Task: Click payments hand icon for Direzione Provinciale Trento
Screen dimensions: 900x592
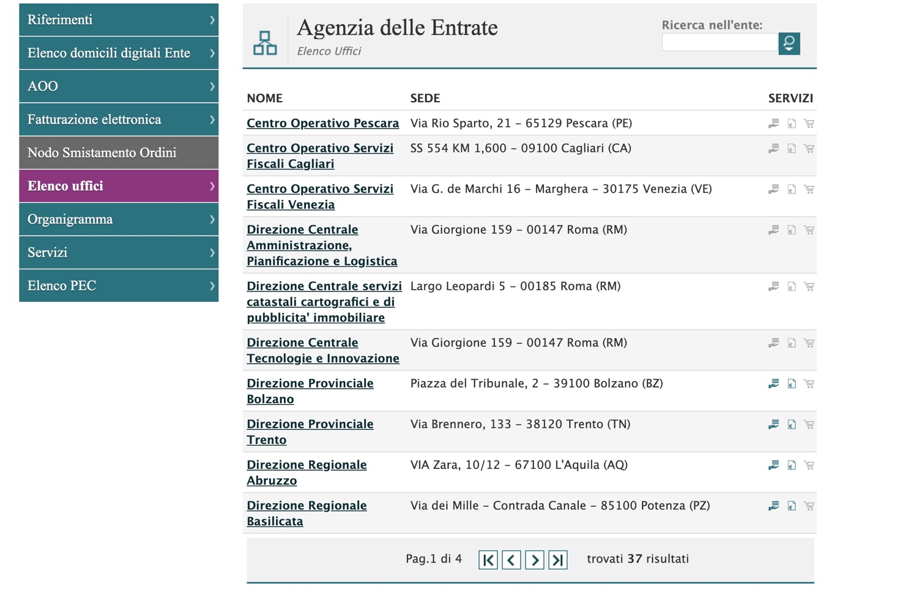Action: point(773,425)
